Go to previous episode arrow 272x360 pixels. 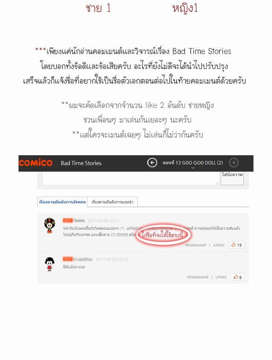coord(152,163)
